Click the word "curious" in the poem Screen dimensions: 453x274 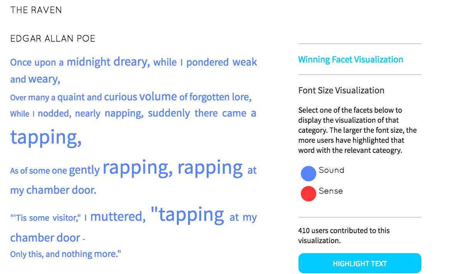[120, 97]
